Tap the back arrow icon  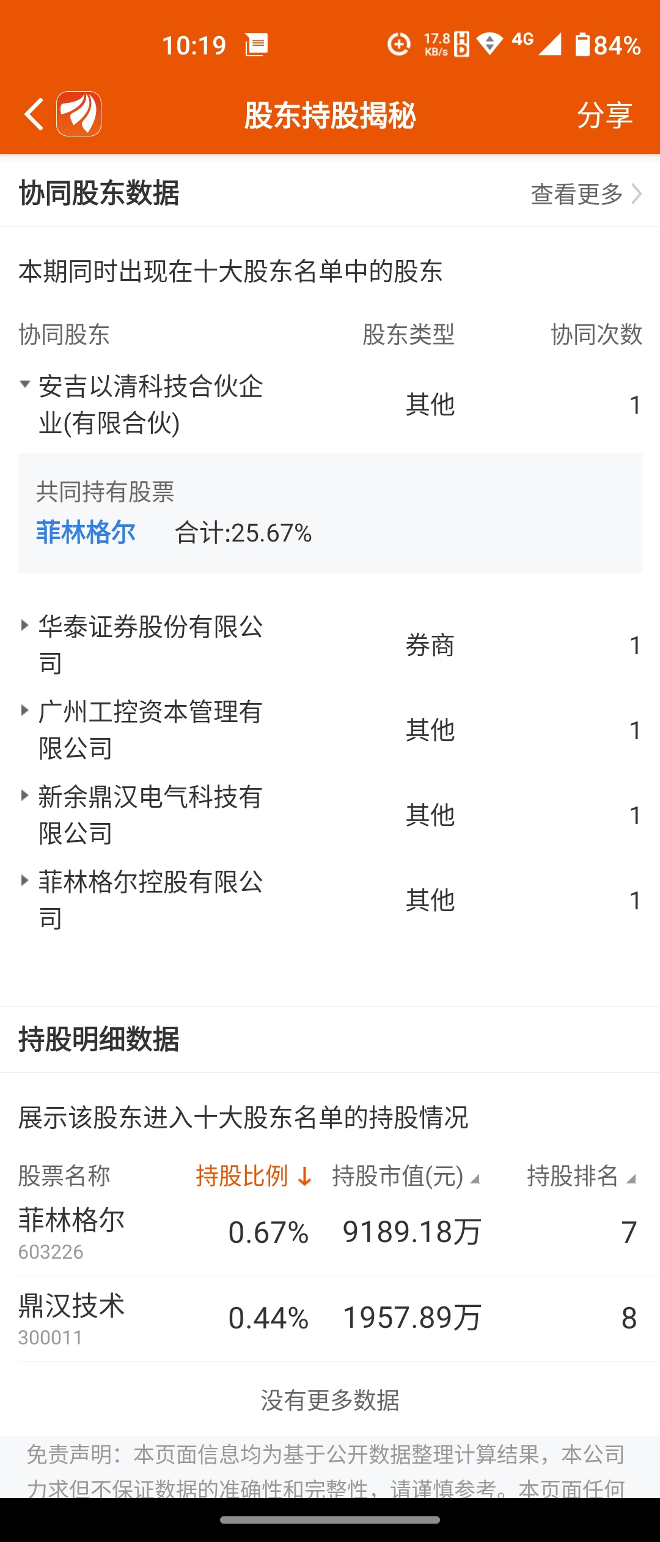[x=34, y=114]
